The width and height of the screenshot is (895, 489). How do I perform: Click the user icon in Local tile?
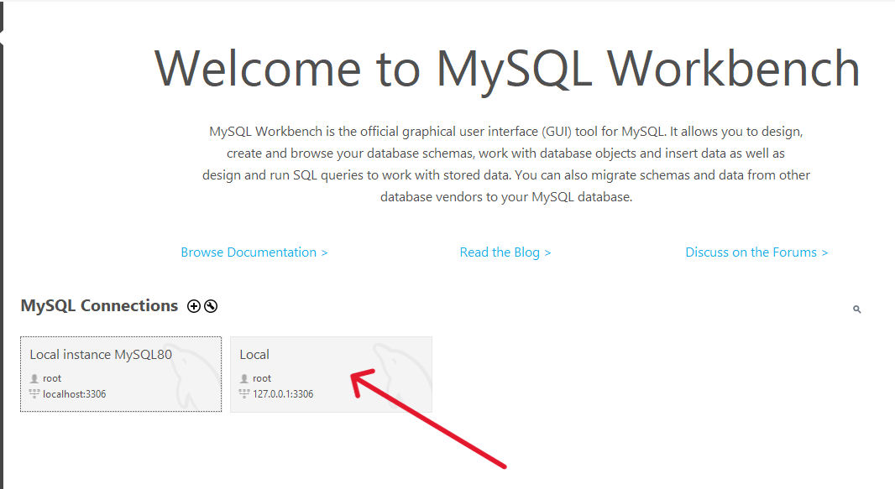click(244, 378)
